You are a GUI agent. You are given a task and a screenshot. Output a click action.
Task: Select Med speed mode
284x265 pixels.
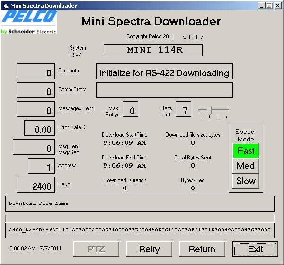click(x=246, y=166)
